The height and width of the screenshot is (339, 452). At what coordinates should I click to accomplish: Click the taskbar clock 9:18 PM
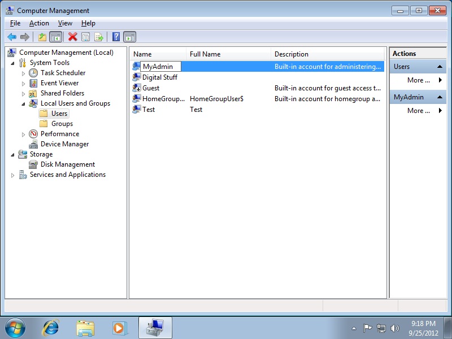(x=423, y=323)
